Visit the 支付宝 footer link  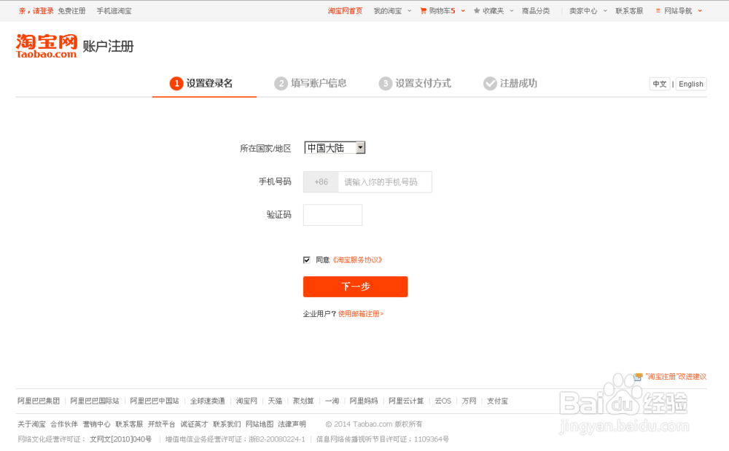point(498,400)
